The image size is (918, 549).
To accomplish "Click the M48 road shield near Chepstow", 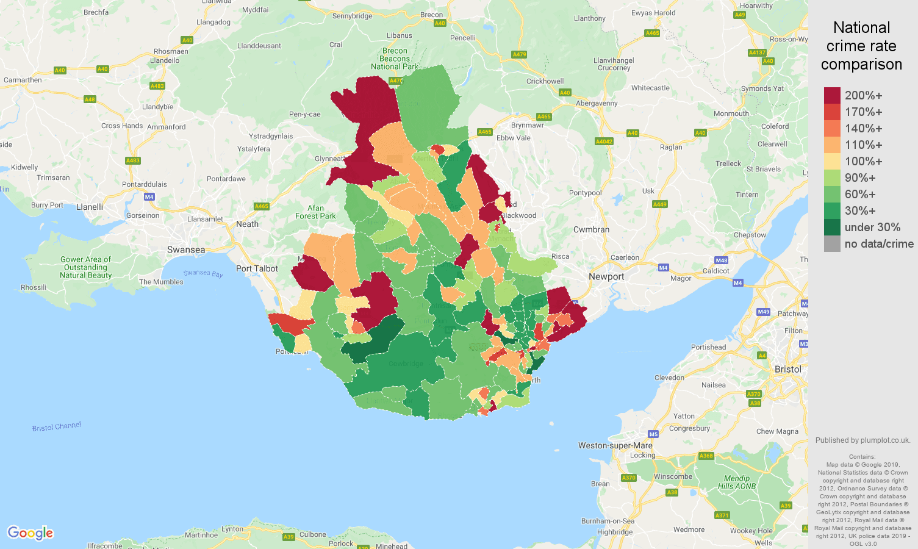I will click(x=722, y=260).
